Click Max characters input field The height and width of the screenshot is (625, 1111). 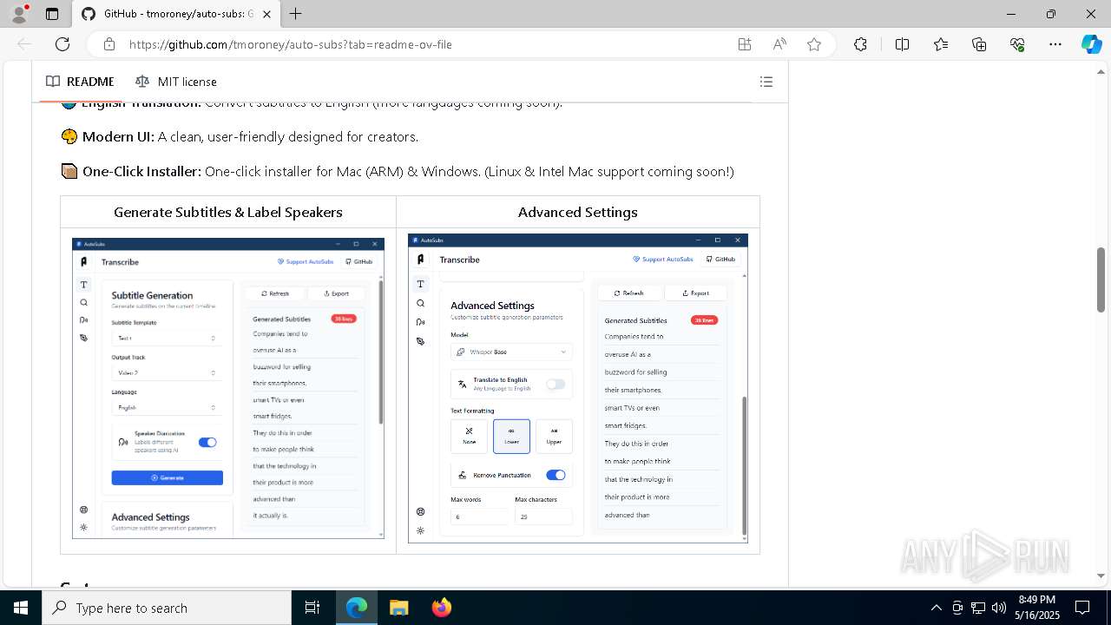(543, 516)
